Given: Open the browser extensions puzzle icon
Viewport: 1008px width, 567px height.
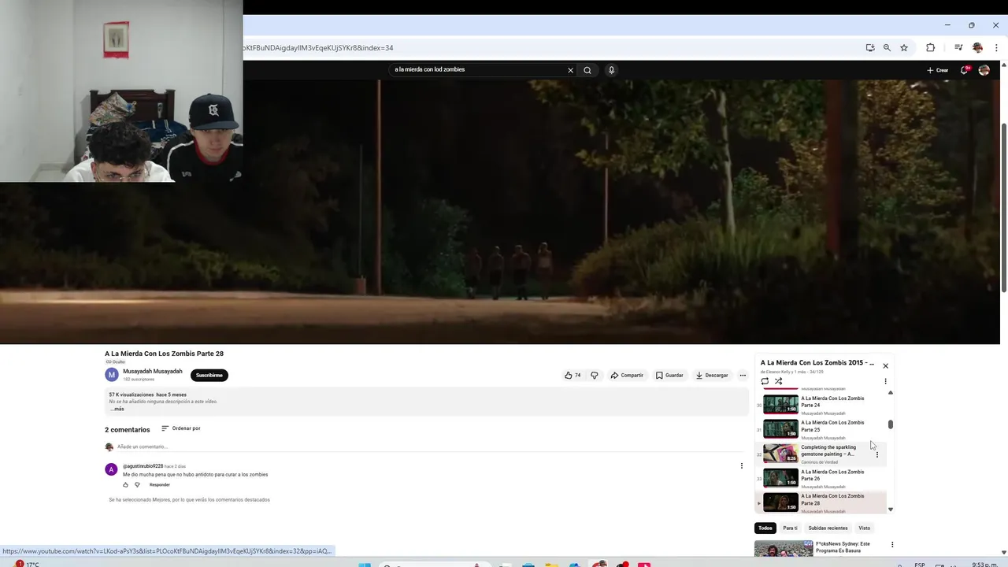Looking at the screenshot, I should (x=930, y=47).
